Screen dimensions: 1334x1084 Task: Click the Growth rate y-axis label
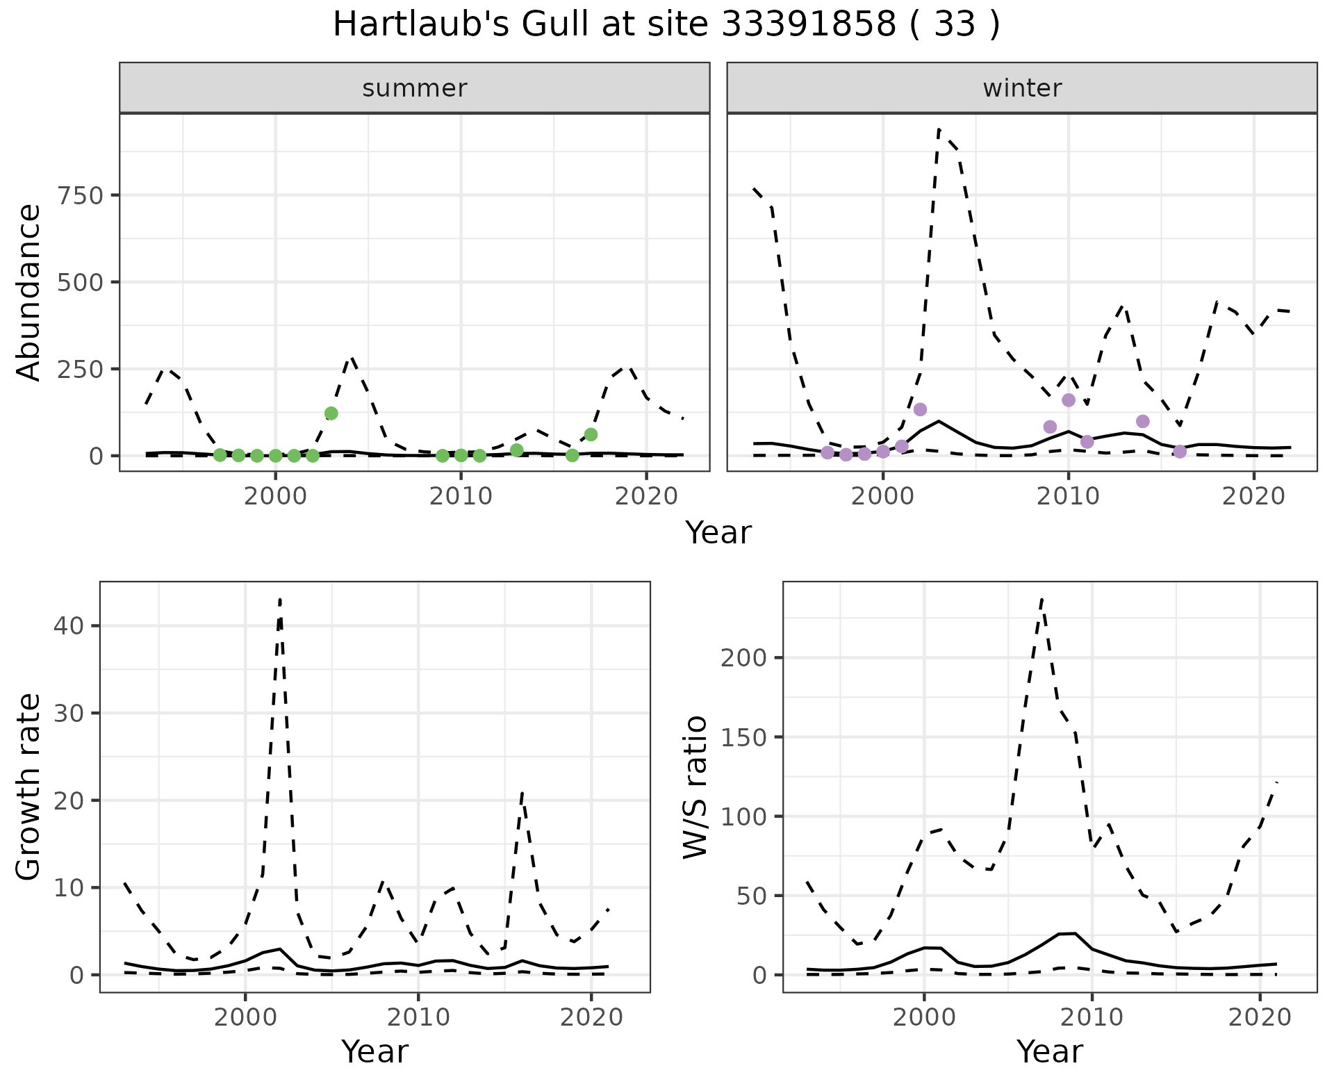29,787
